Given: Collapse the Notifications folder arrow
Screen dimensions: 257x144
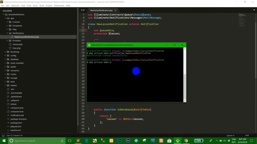Looking at the screenshot, I should click(7, 33).
